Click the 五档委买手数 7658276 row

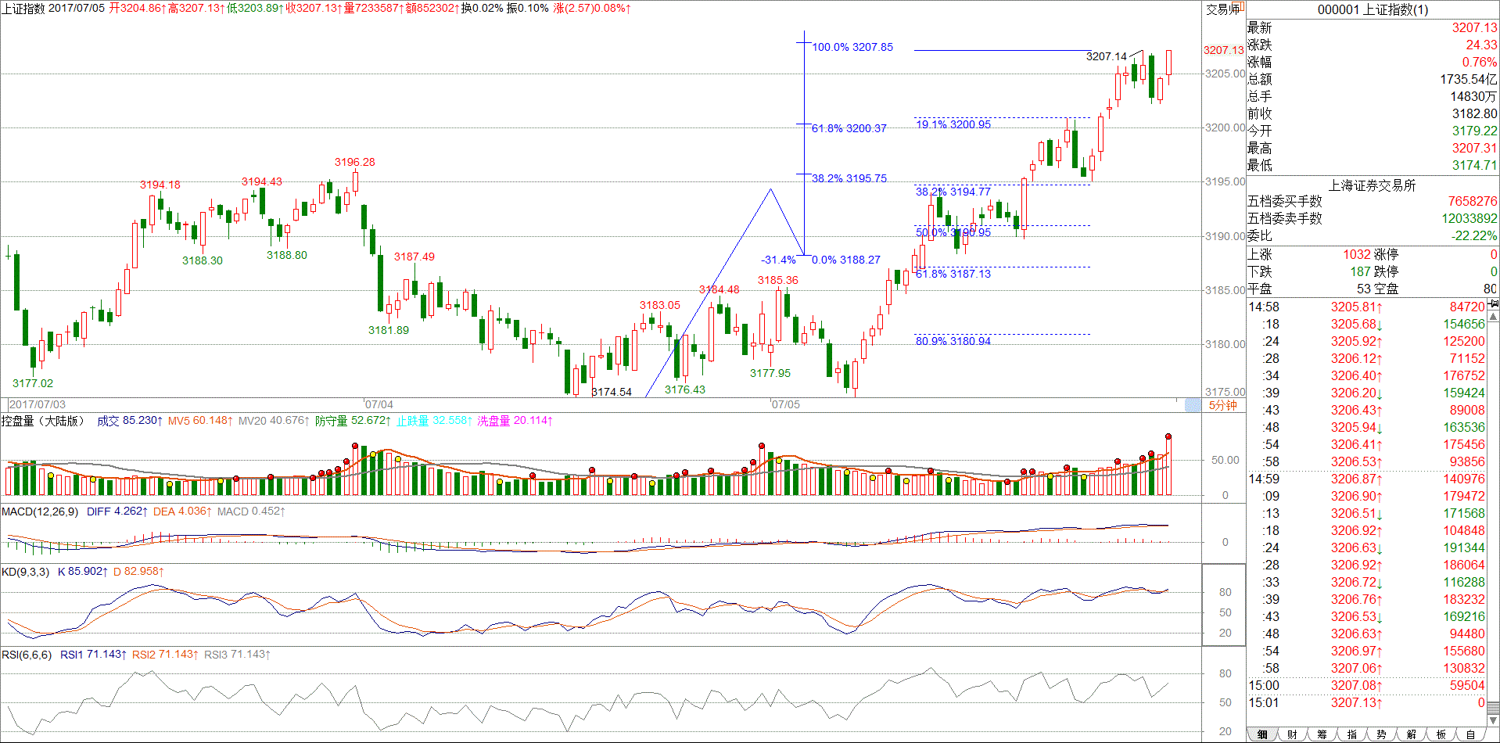1373,201
